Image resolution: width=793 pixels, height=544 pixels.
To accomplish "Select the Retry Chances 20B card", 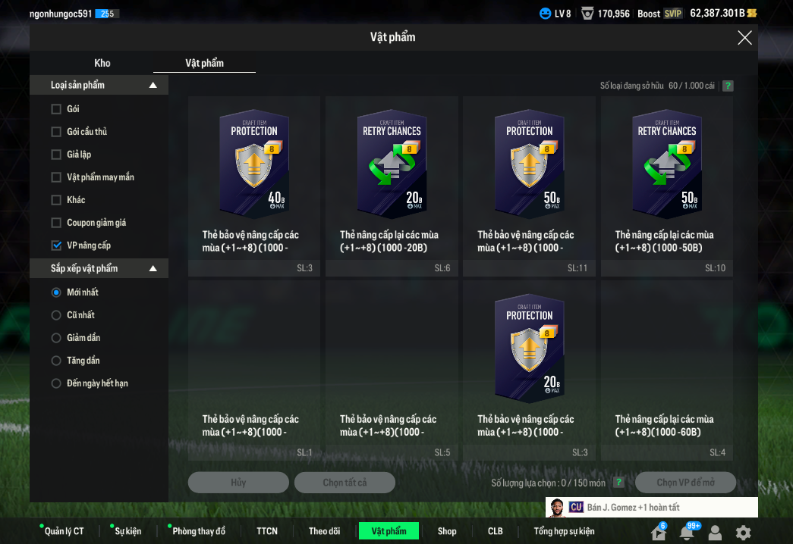I will pyautogui.click(x=392, y=186).
